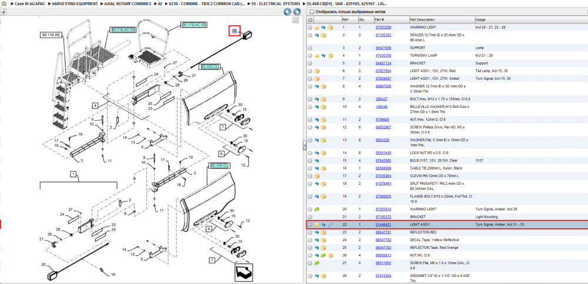
Task: Click package icon for TURN/SMV LAMP row
Action: tap(330, 56)
